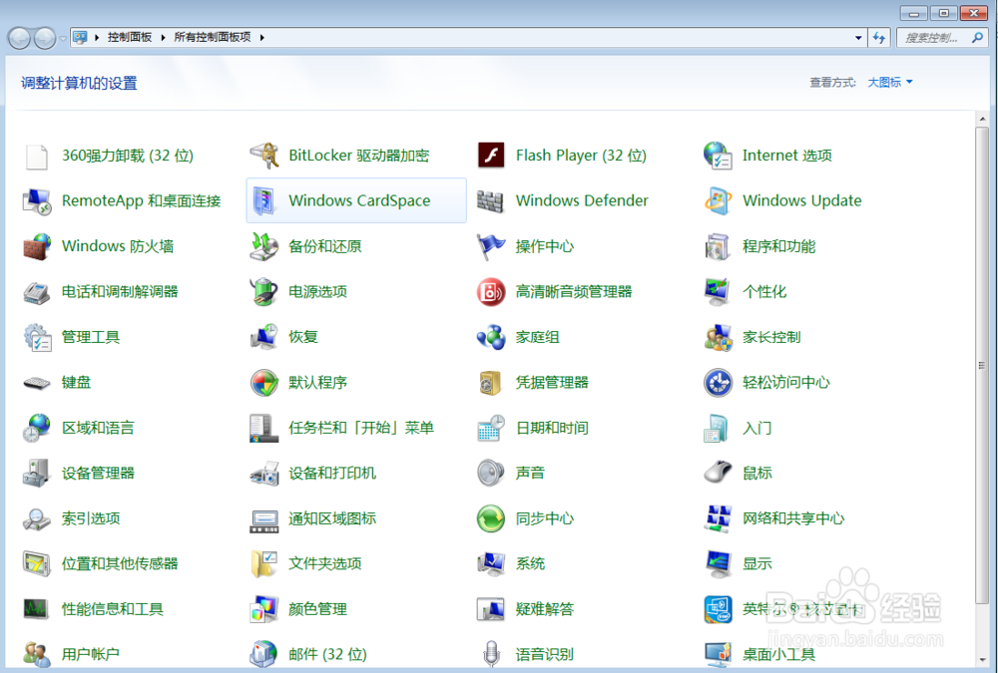Open the 凭据管理器 safe icon
Screen dimensions: 998x673
491,382
